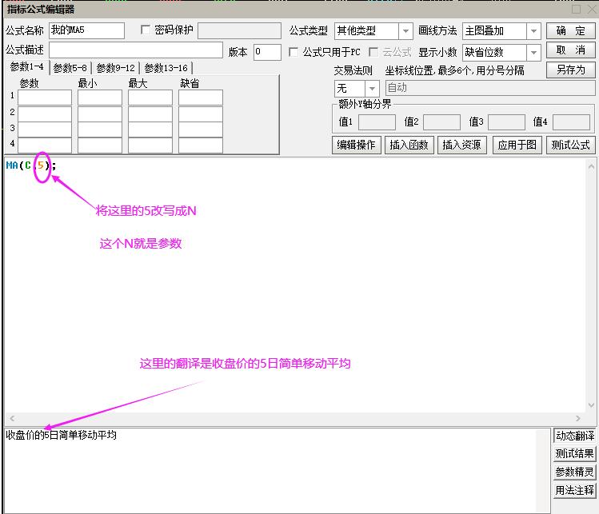Screen dimensions: 599x514
Task: Click the 公式名称 input field
Action: coord(86,30)
